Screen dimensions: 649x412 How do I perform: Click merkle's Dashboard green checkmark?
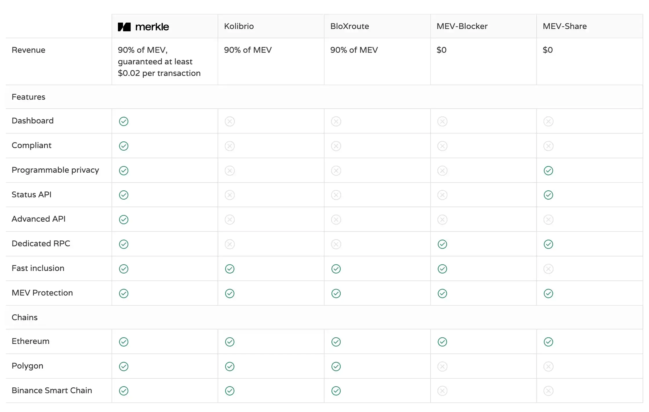pos(124,121)
